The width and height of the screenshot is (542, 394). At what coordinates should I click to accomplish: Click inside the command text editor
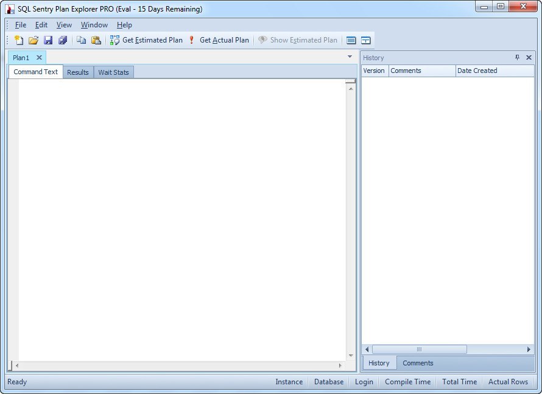coord(182,220)
